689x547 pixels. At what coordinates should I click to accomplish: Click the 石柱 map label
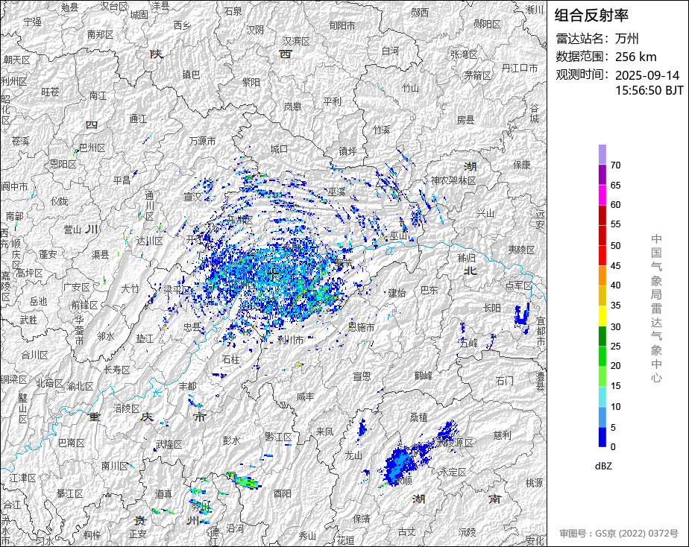tap(231, 360)
